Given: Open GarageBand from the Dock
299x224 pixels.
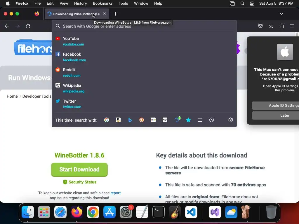Looking at the screenshot, I should pyautogui.click(x=175, y=212).
